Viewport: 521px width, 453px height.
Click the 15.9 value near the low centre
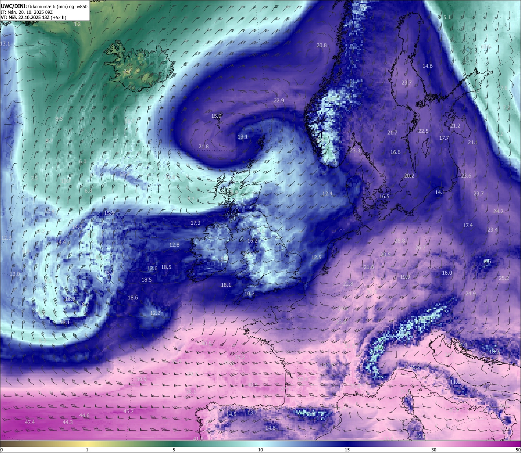point(216,116)
